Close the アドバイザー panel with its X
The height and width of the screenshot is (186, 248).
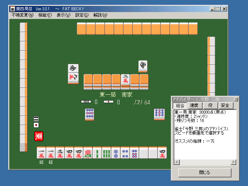click(x=236, y=99)
